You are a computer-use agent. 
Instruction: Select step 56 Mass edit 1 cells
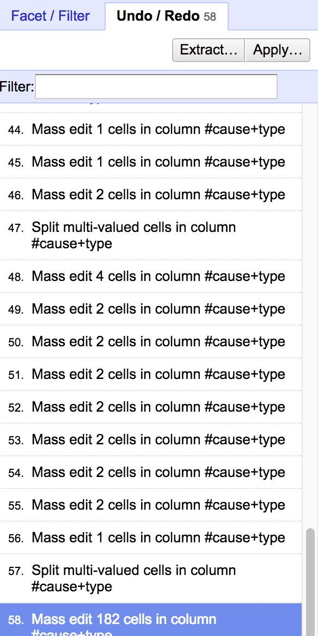click(x=151, y=537)
